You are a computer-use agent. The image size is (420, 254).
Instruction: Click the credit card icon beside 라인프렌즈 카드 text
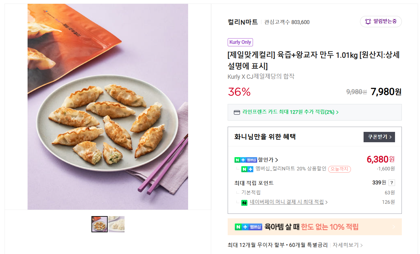(237, 112)
